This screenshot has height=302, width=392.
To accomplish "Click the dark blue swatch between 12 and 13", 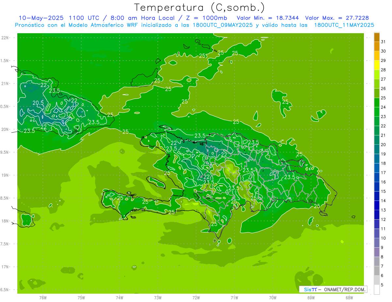I will coord(377,215).
